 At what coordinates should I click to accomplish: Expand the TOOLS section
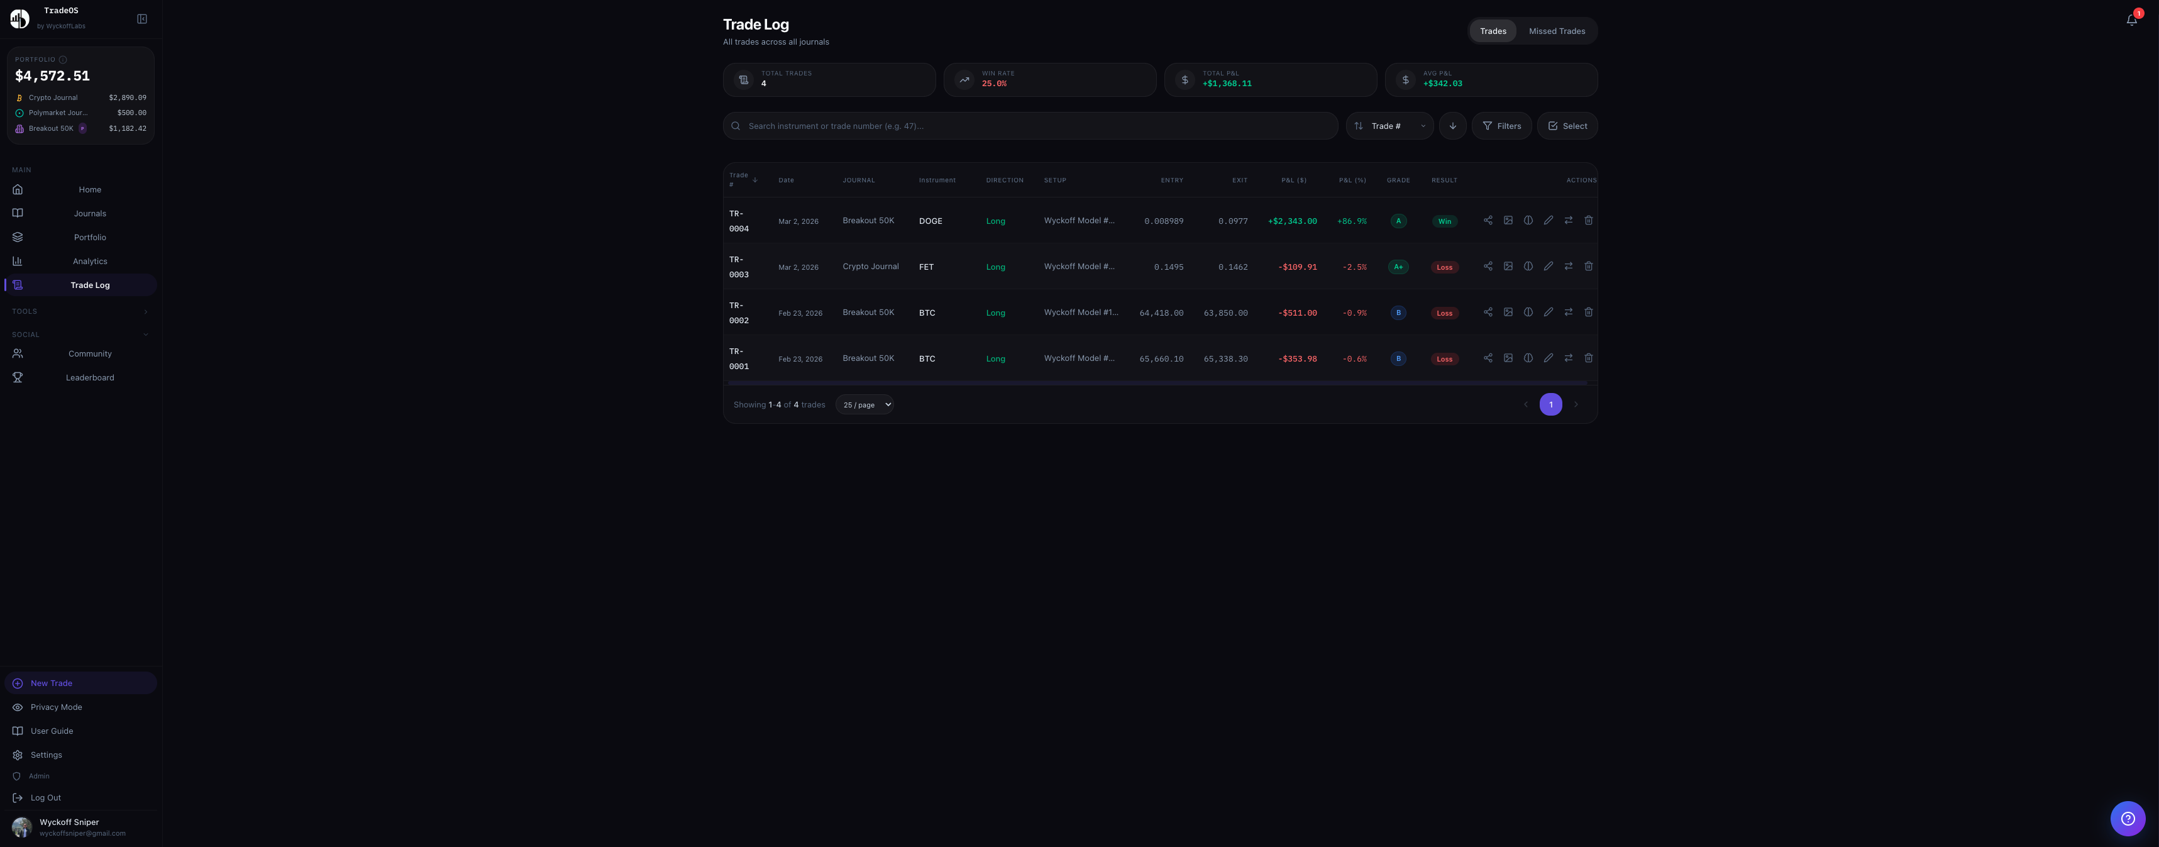click(80, 311)
